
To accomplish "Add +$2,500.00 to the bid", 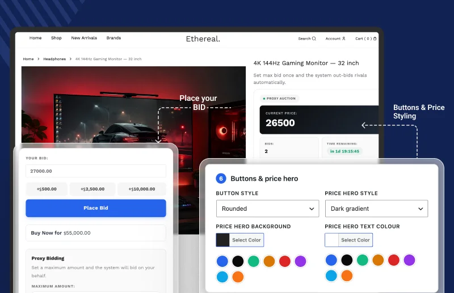I will 93,189.
